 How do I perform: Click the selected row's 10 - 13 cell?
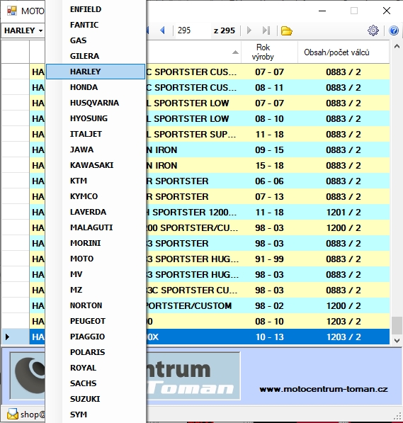coord(269,337)
